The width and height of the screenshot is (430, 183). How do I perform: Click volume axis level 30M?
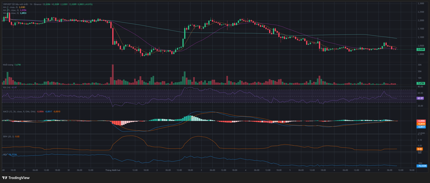tap(419, 65)
